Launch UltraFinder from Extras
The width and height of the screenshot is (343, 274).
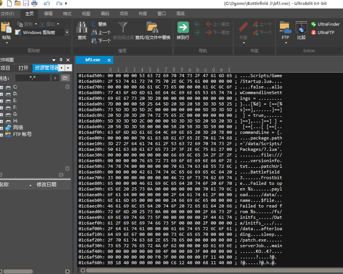[326, 24]
